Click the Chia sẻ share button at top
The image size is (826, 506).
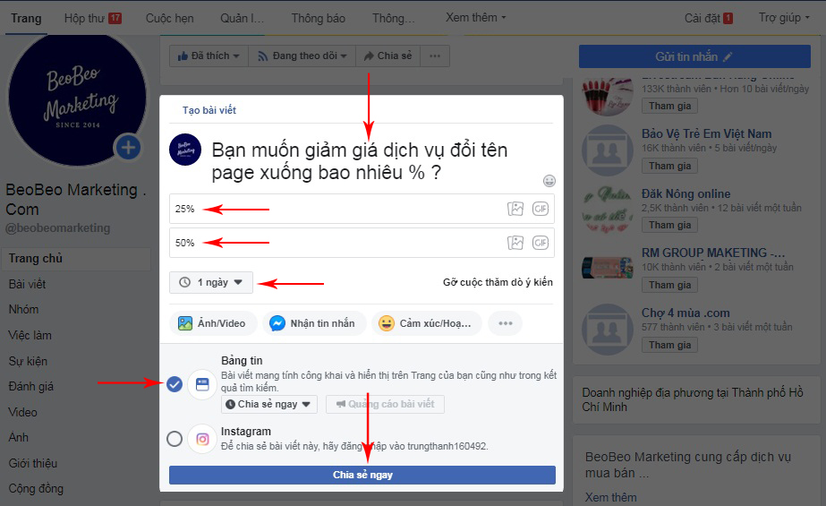click(x=388, y=56)
